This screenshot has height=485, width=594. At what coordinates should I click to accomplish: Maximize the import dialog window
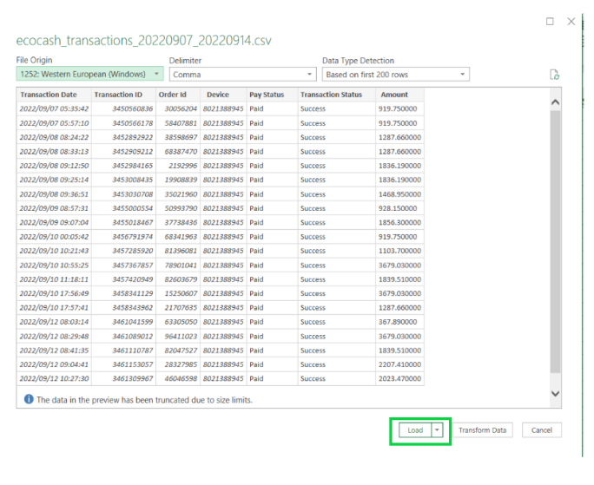click(x=550, y=21)
